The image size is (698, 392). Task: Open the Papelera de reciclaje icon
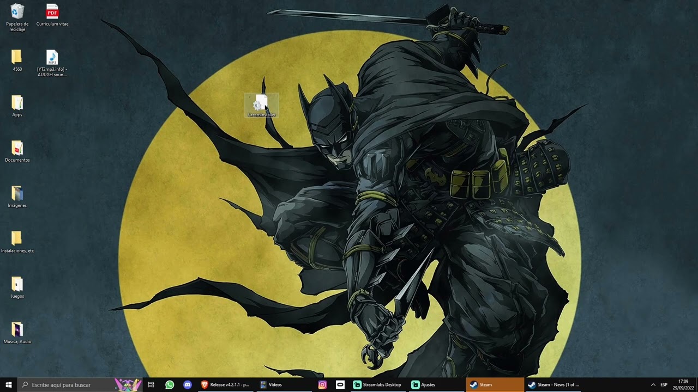point(17,17)
